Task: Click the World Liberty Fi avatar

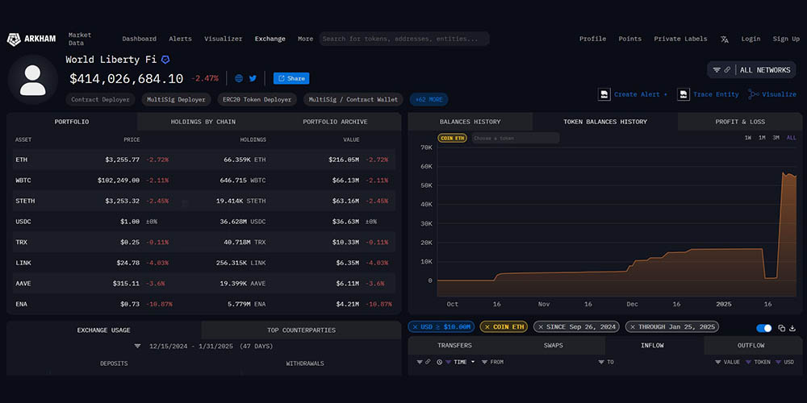Action: click(x=32, y=80)
